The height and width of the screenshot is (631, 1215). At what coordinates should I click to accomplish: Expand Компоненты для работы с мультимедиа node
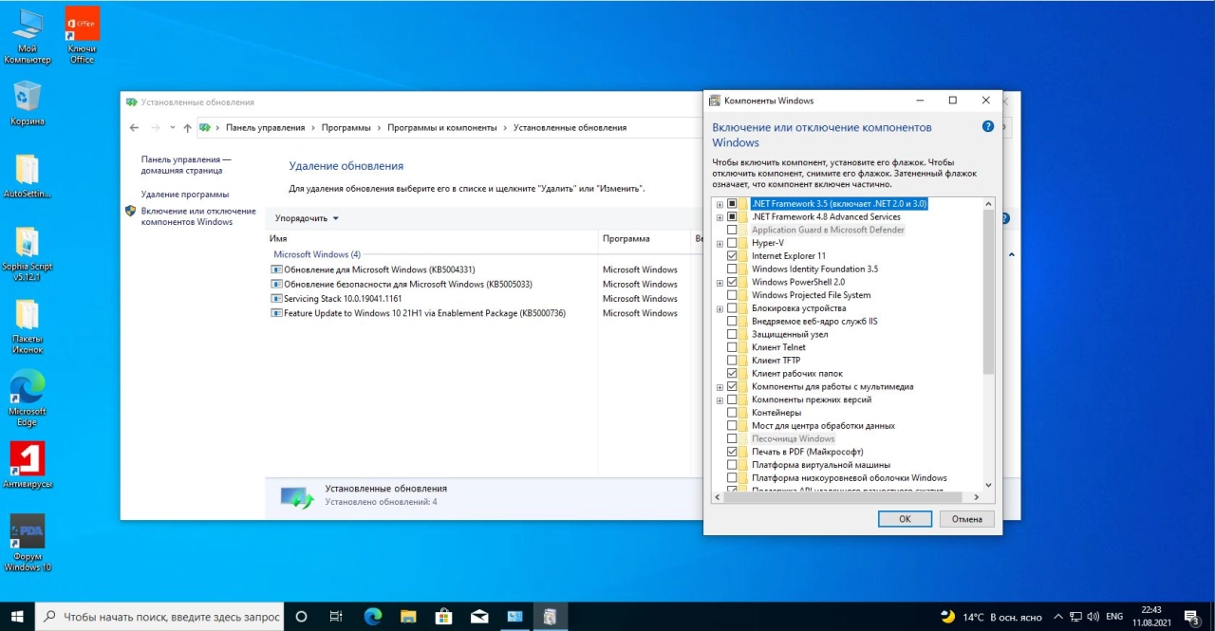pyautogui.click(x=720, y=387)
